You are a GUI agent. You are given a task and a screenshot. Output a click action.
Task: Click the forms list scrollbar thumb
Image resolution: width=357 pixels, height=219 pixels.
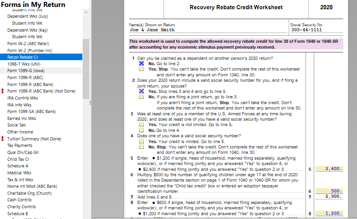click(86, 69)
